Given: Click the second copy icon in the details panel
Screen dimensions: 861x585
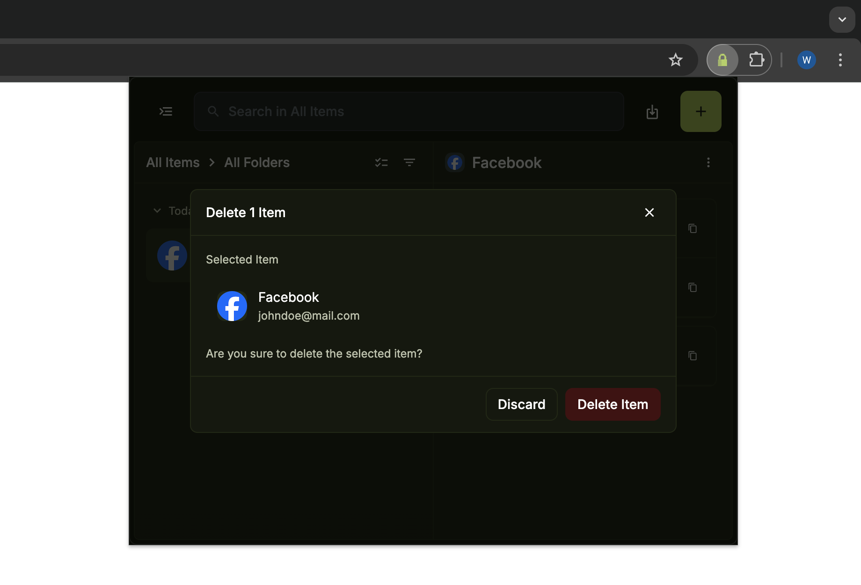Looking at the screenshot, I should tap(693, 287).
